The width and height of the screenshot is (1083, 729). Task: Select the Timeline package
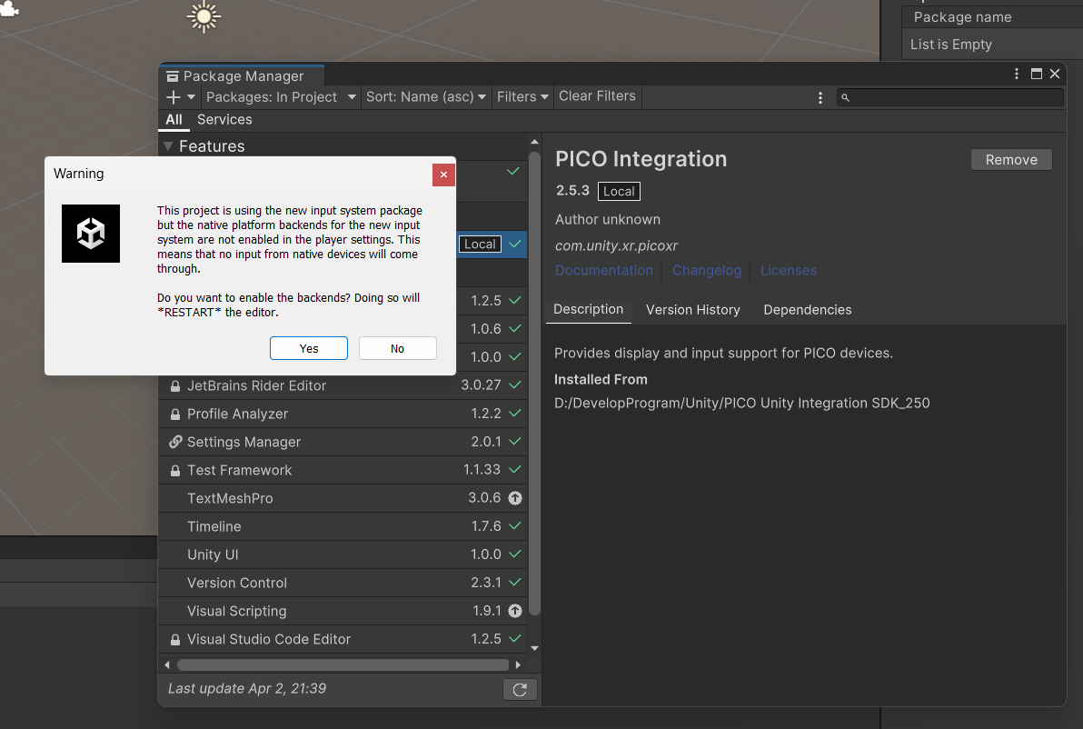point(343,526)
